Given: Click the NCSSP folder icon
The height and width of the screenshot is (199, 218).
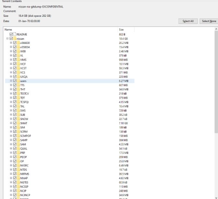Looking at the screenshot, I should click(x=18, y=186).
